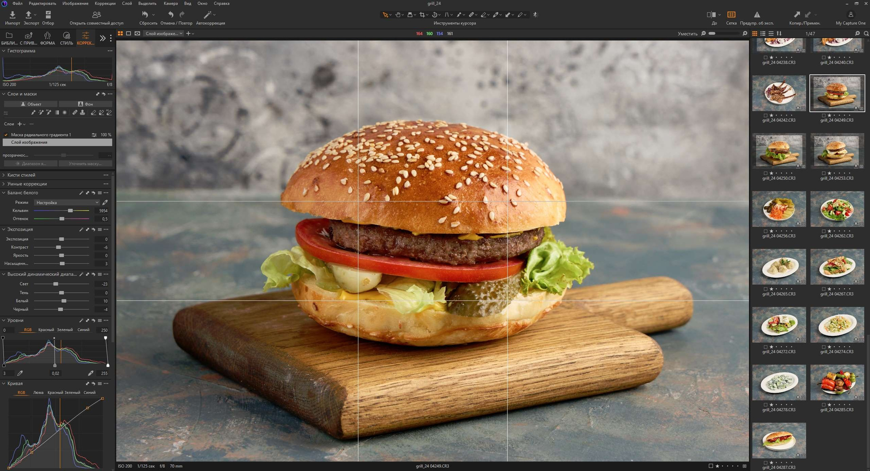This screenshot has width=870, height=471.
Task: Toggle the Сетка grid overlay icon
Action: 731,15
